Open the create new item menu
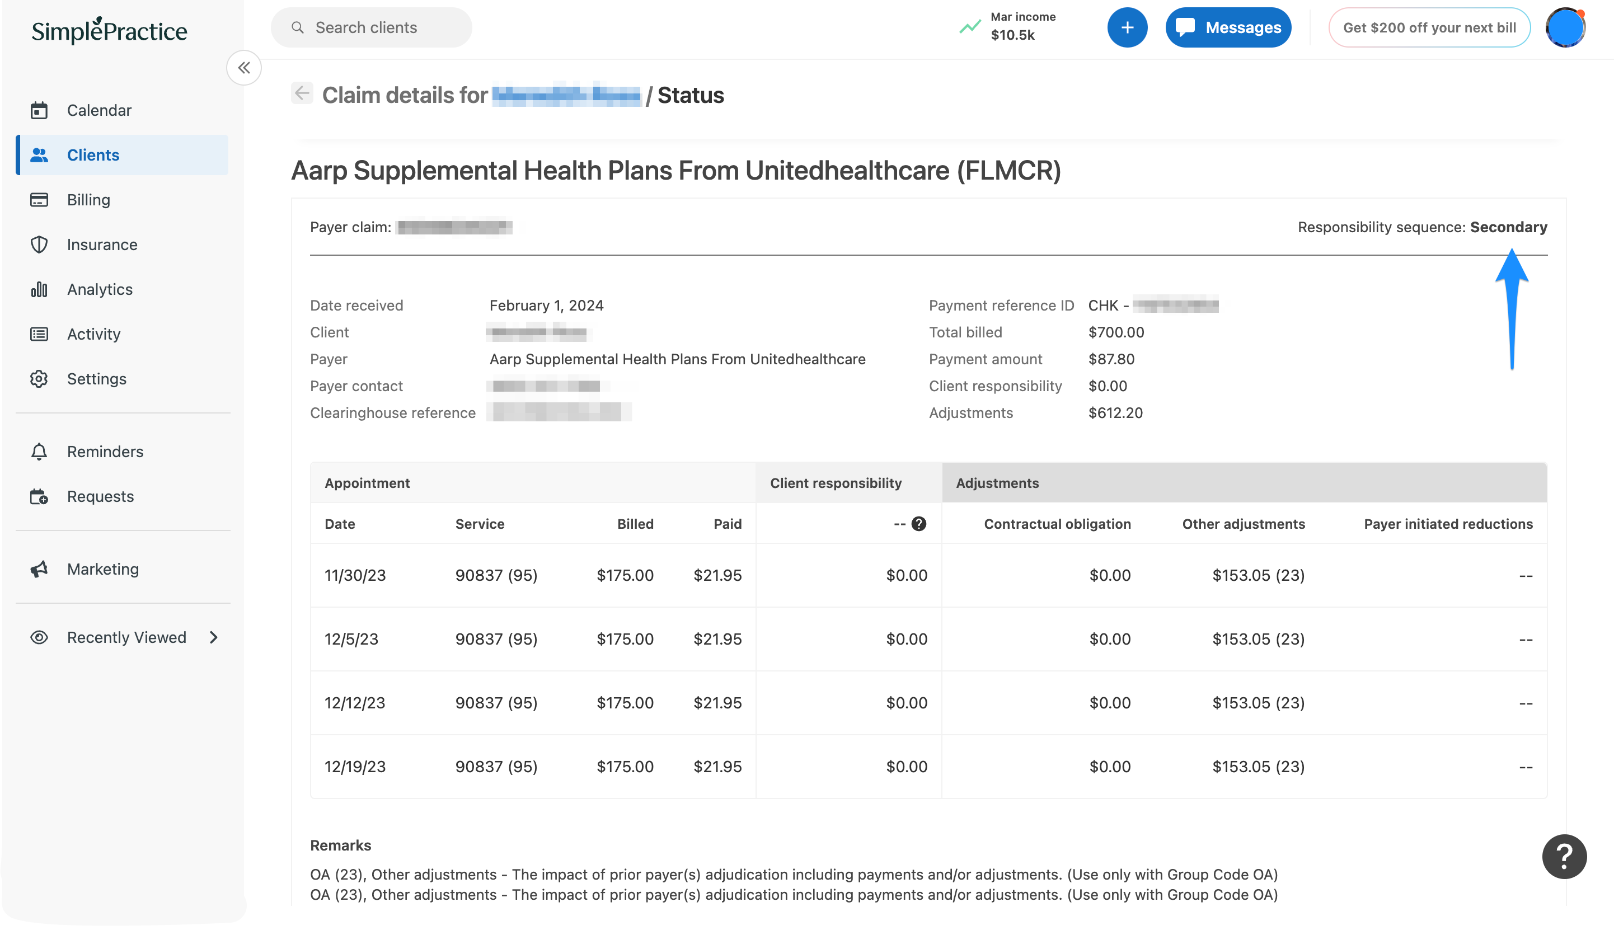 (1127, 27)
